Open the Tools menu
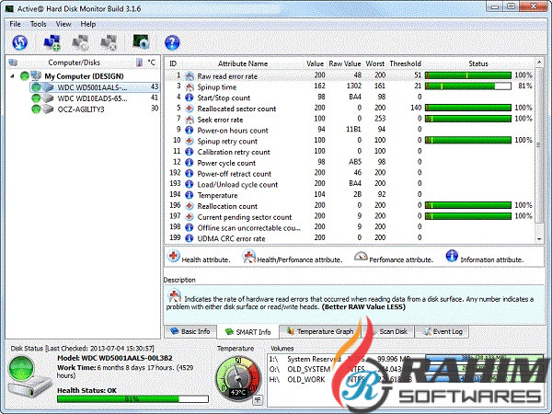This screenshot has height=414, width=552. point(38,24)
